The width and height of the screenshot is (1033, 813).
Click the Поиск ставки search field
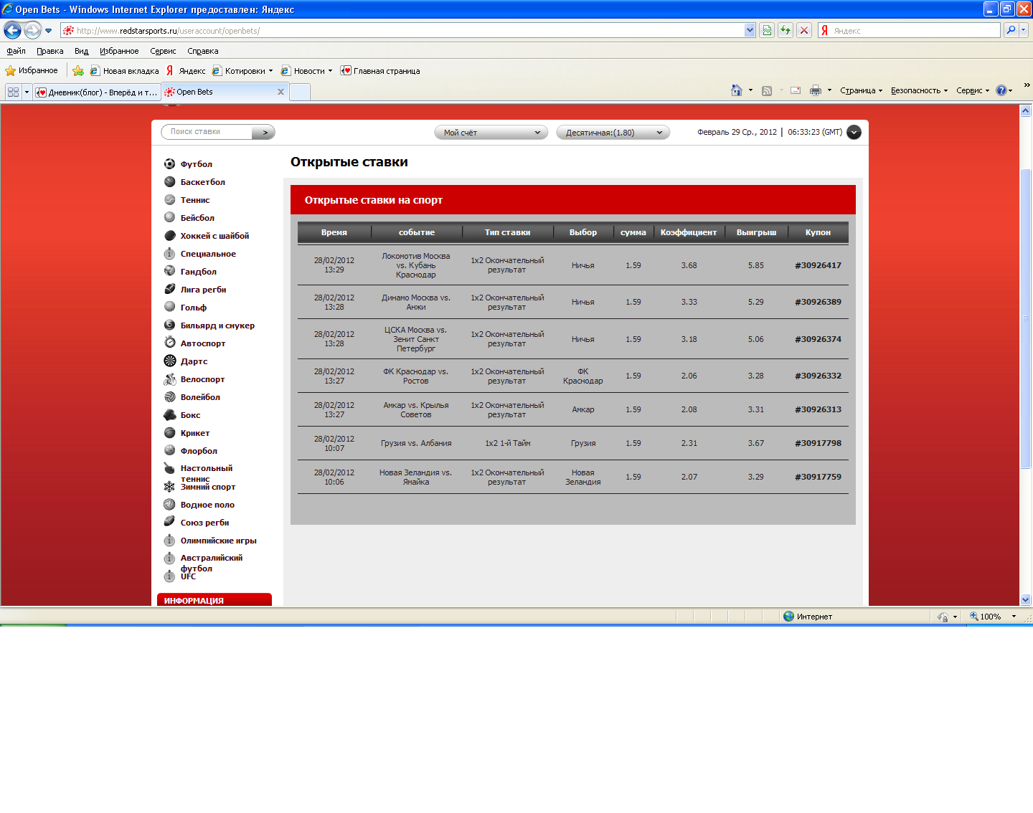tap(208, 132)
